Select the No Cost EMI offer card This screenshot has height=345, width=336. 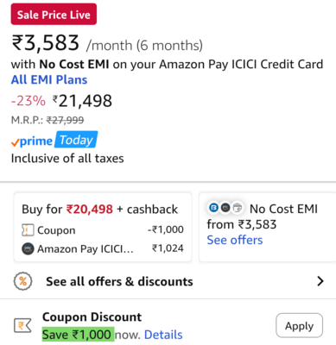pos(268,228)
